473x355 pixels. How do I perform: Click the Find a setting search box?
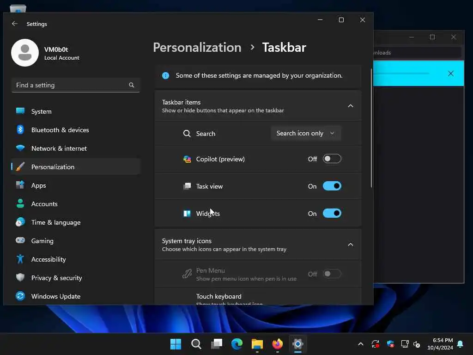[75, 85]
